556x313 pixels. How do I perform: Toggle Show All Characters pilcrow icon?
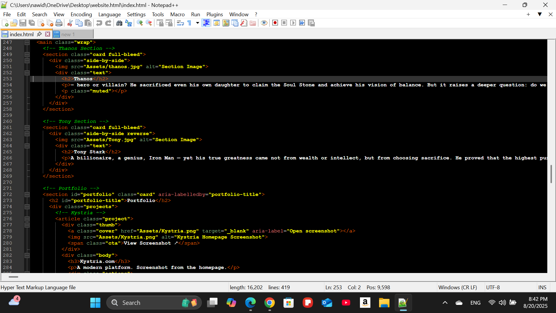(189, 23)
